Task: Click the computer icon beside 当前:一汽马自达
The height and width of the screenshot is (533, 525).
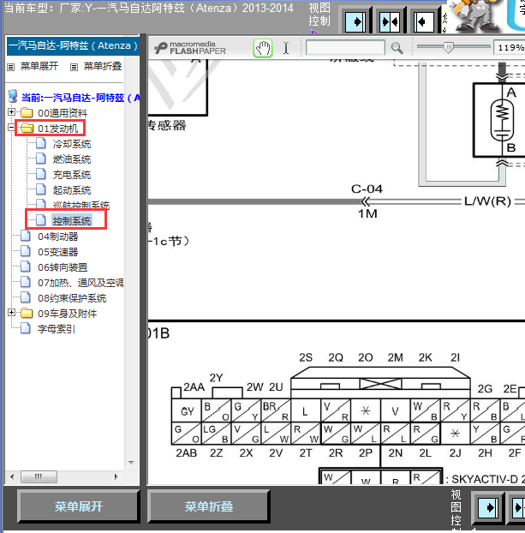Action: coord(13,96)
